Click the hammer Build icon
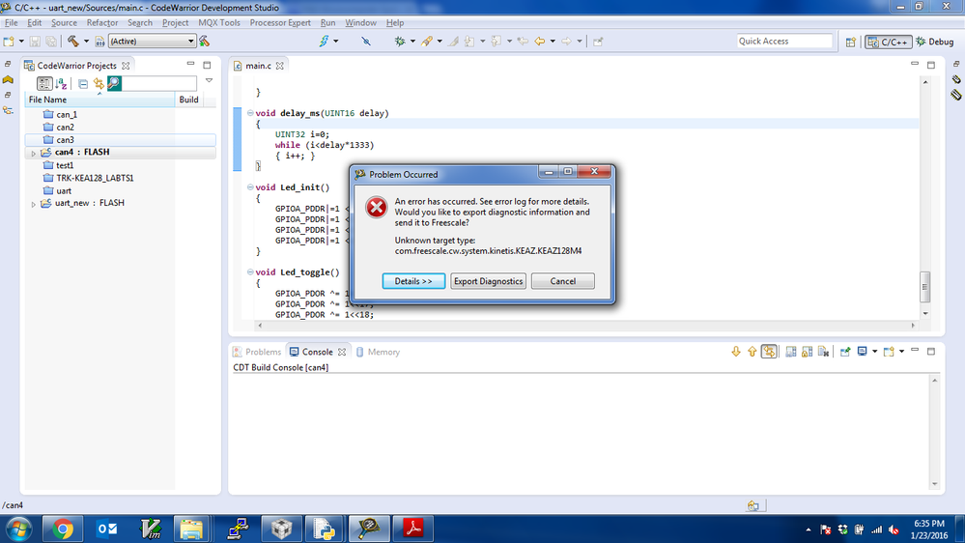Viewport: 965px width, 543px height. [73, 42]
